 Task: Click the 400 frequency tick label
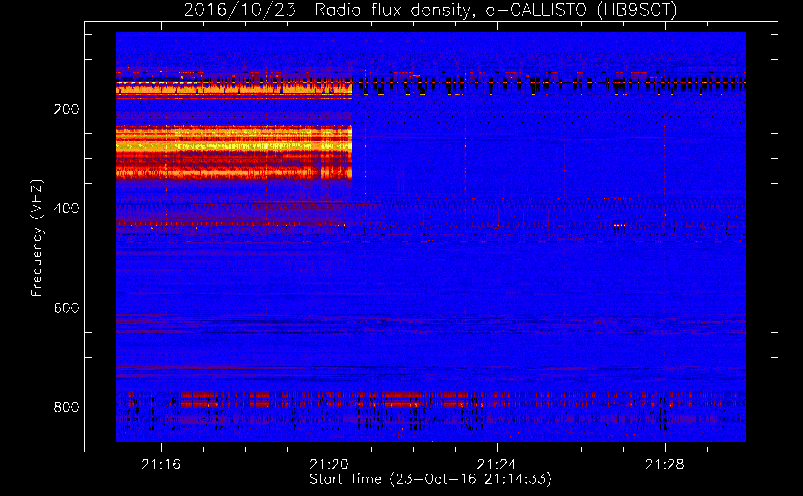click(x=67, y=208)
